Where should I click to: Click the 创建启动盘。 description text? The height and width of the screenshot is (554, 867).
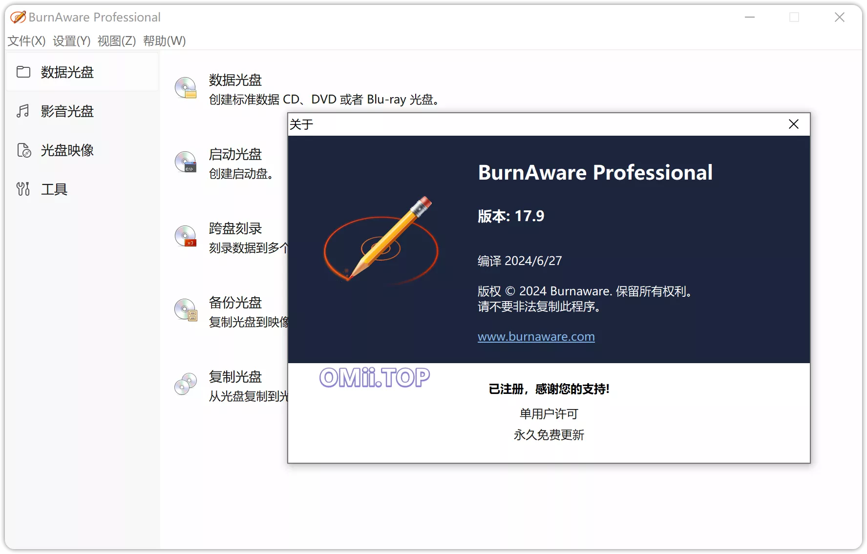241,174
